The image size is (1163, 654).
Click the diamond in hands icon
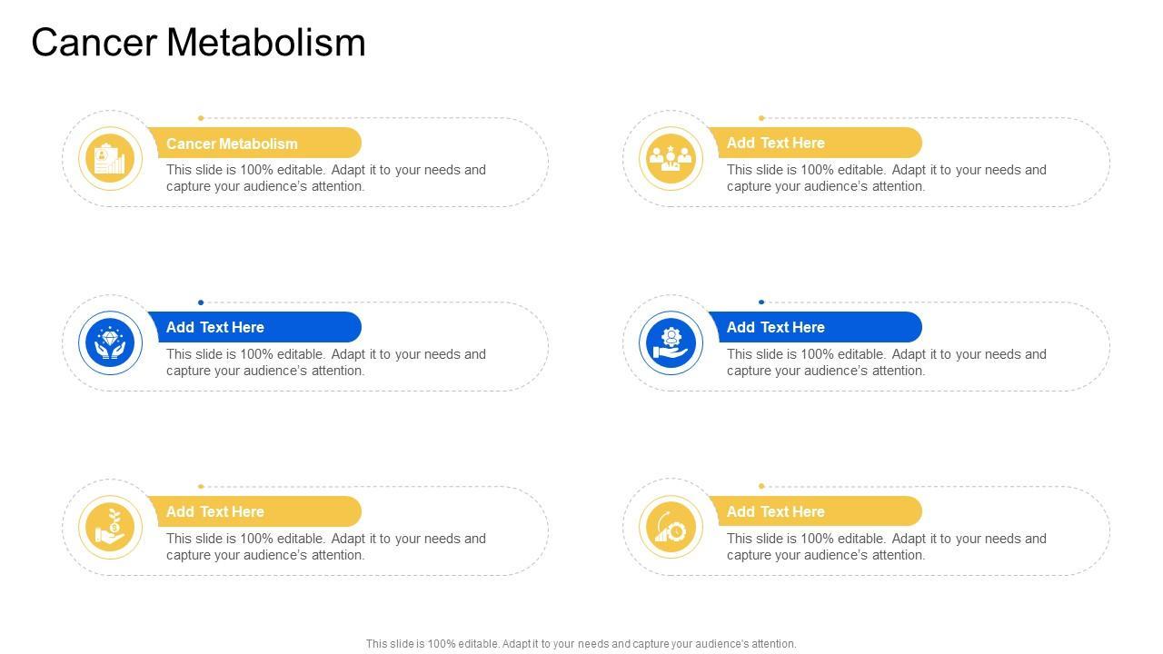(x=110, y=343)
